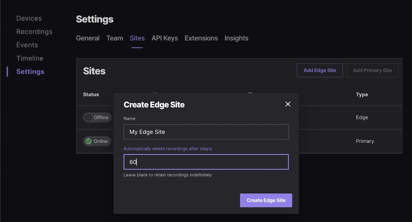Click the Create Edge Site button
Viewport: 412px width, 222px height.
click(x=266, y=200)
